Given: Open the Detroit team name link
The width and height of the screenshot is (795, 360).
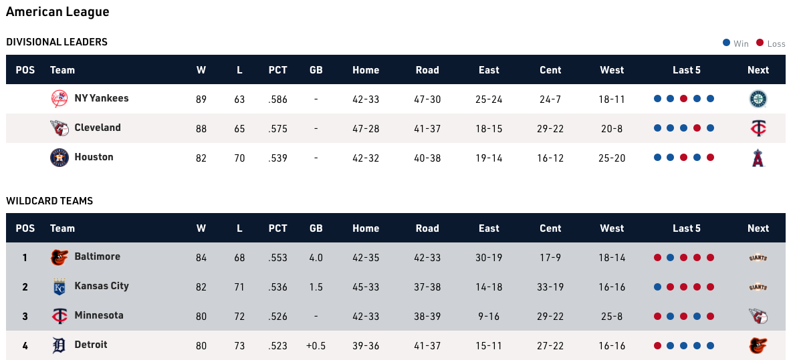Looking at the screenshot, I should point(91,345).
